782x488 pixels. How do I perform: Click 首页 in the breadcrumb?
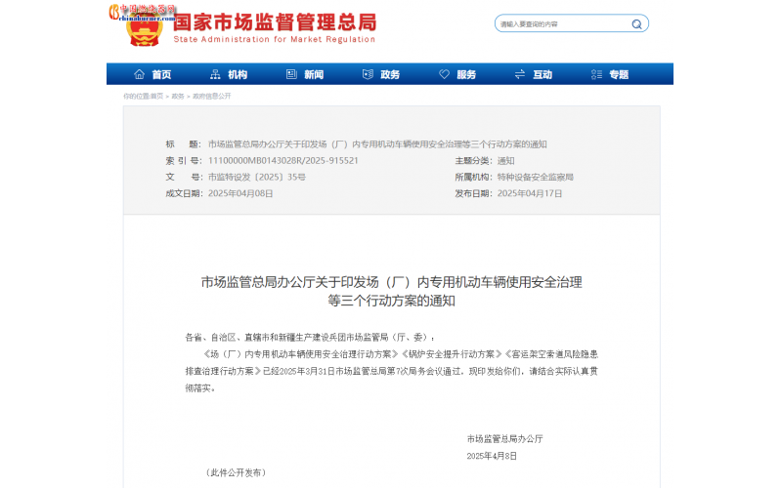[156, 96]
